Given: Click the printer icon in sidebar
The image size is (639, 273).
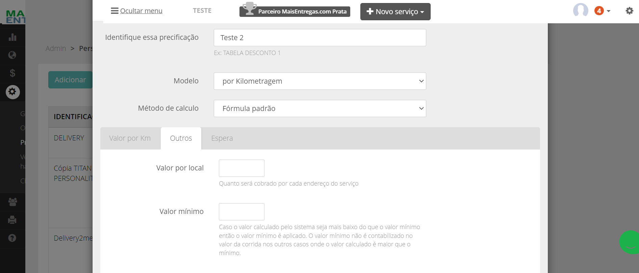Looking at the screenshot, I should pos(12,220).
